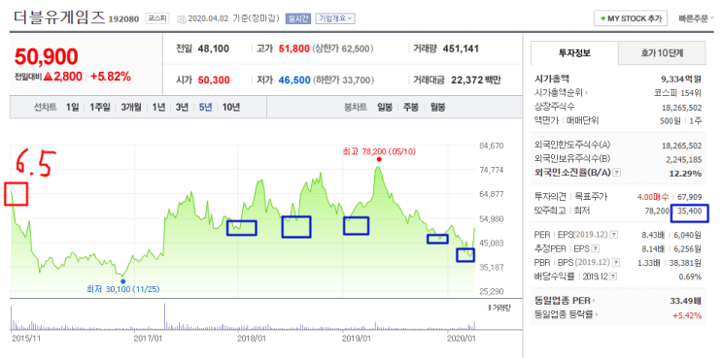
Task: Select the 3년 line chart period
Action: [182, 108]
